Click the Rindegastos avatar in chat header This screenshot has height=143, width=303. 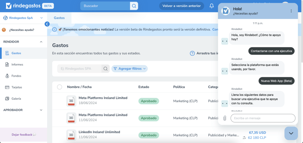pos(226,11)
